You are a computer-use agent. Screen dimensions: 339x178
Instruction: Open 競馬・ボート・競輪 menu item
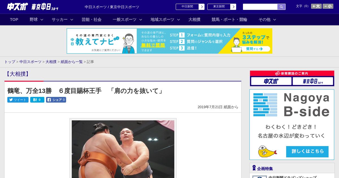click(229, 19)
